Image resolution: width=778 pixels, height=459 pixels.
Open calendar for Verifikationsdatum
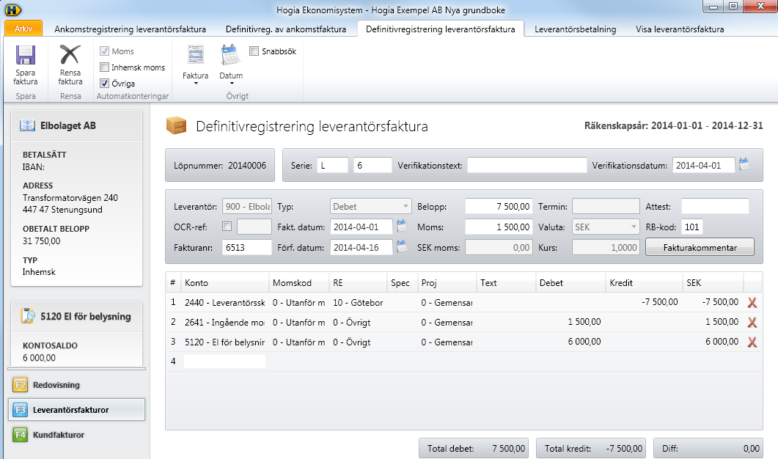tap(744, 165)
